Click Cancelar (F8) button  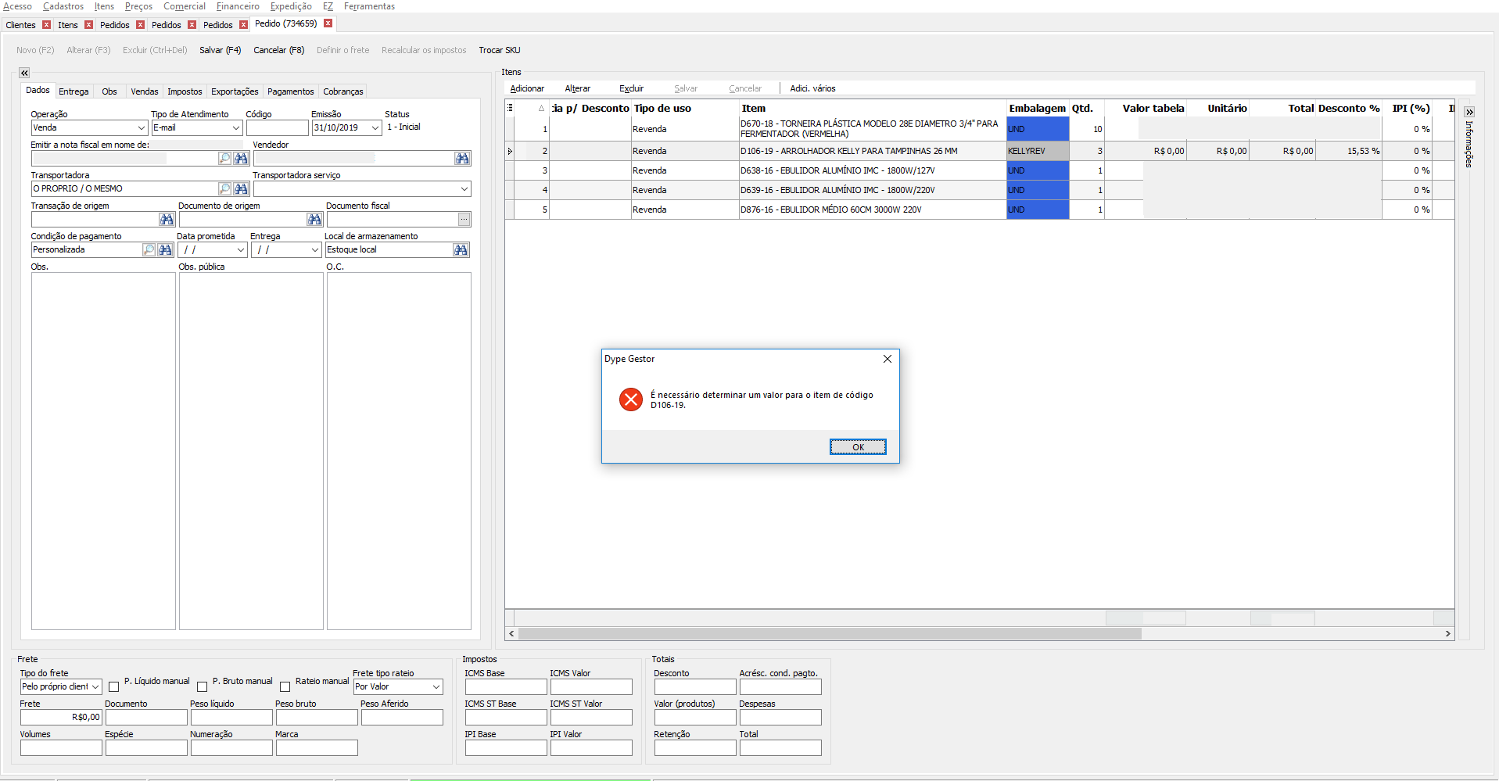278,50
